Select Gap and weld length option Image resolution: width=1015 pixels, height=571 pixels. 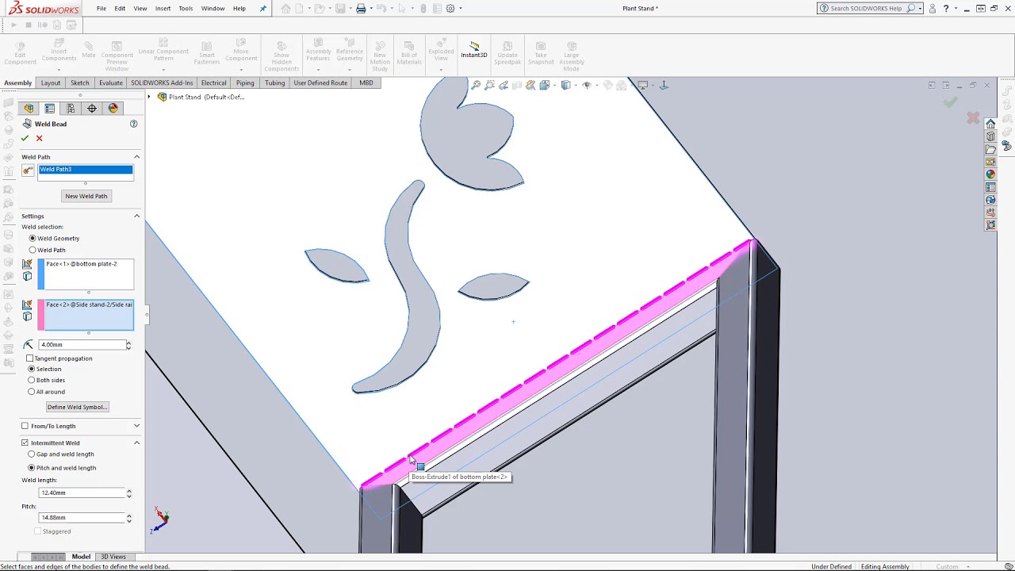coord(32,454)
